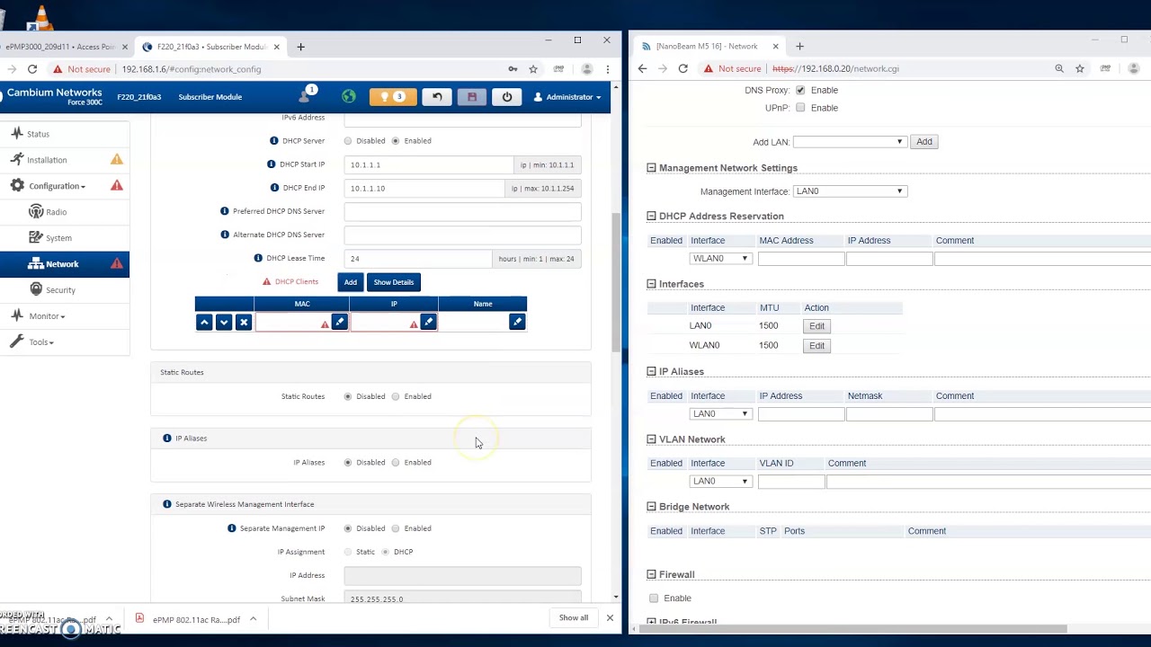Viewport: 1151px width, 647px height.
Task: Toggle UPnP Enable checkbox
Action: [800, 108]
